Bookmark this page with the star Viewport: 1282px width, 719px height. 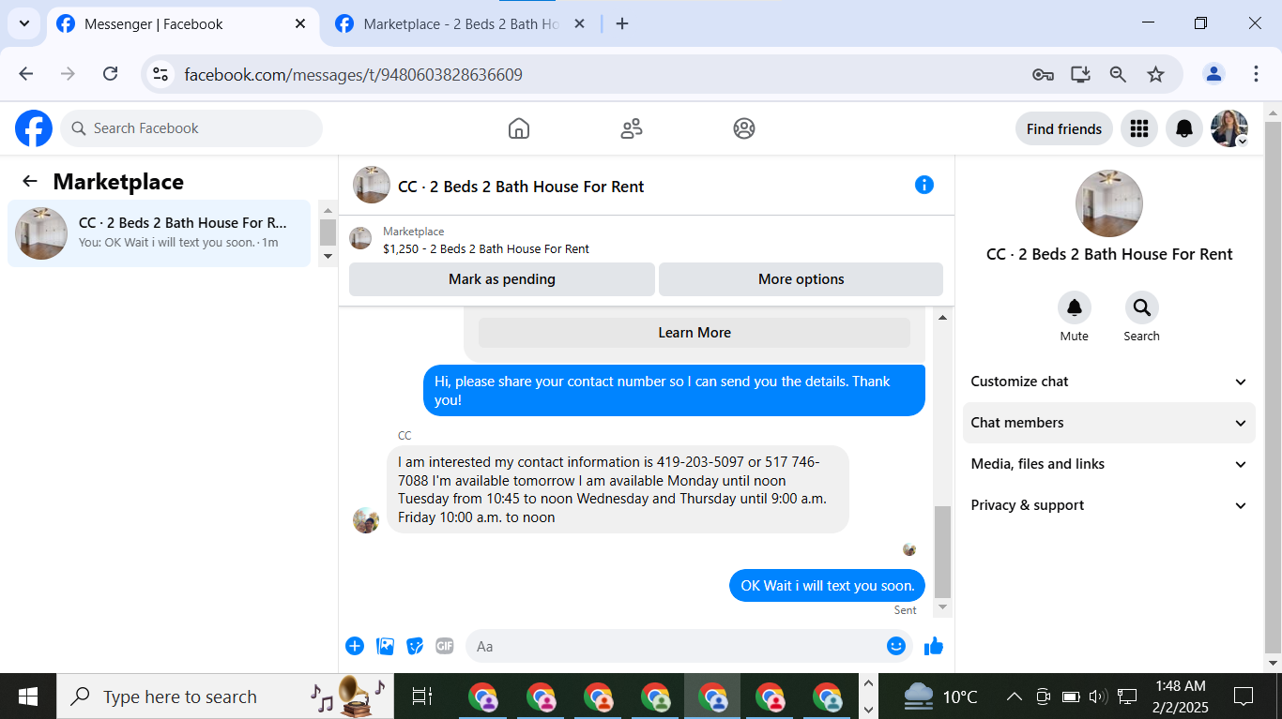click(x=1155, y=74)
